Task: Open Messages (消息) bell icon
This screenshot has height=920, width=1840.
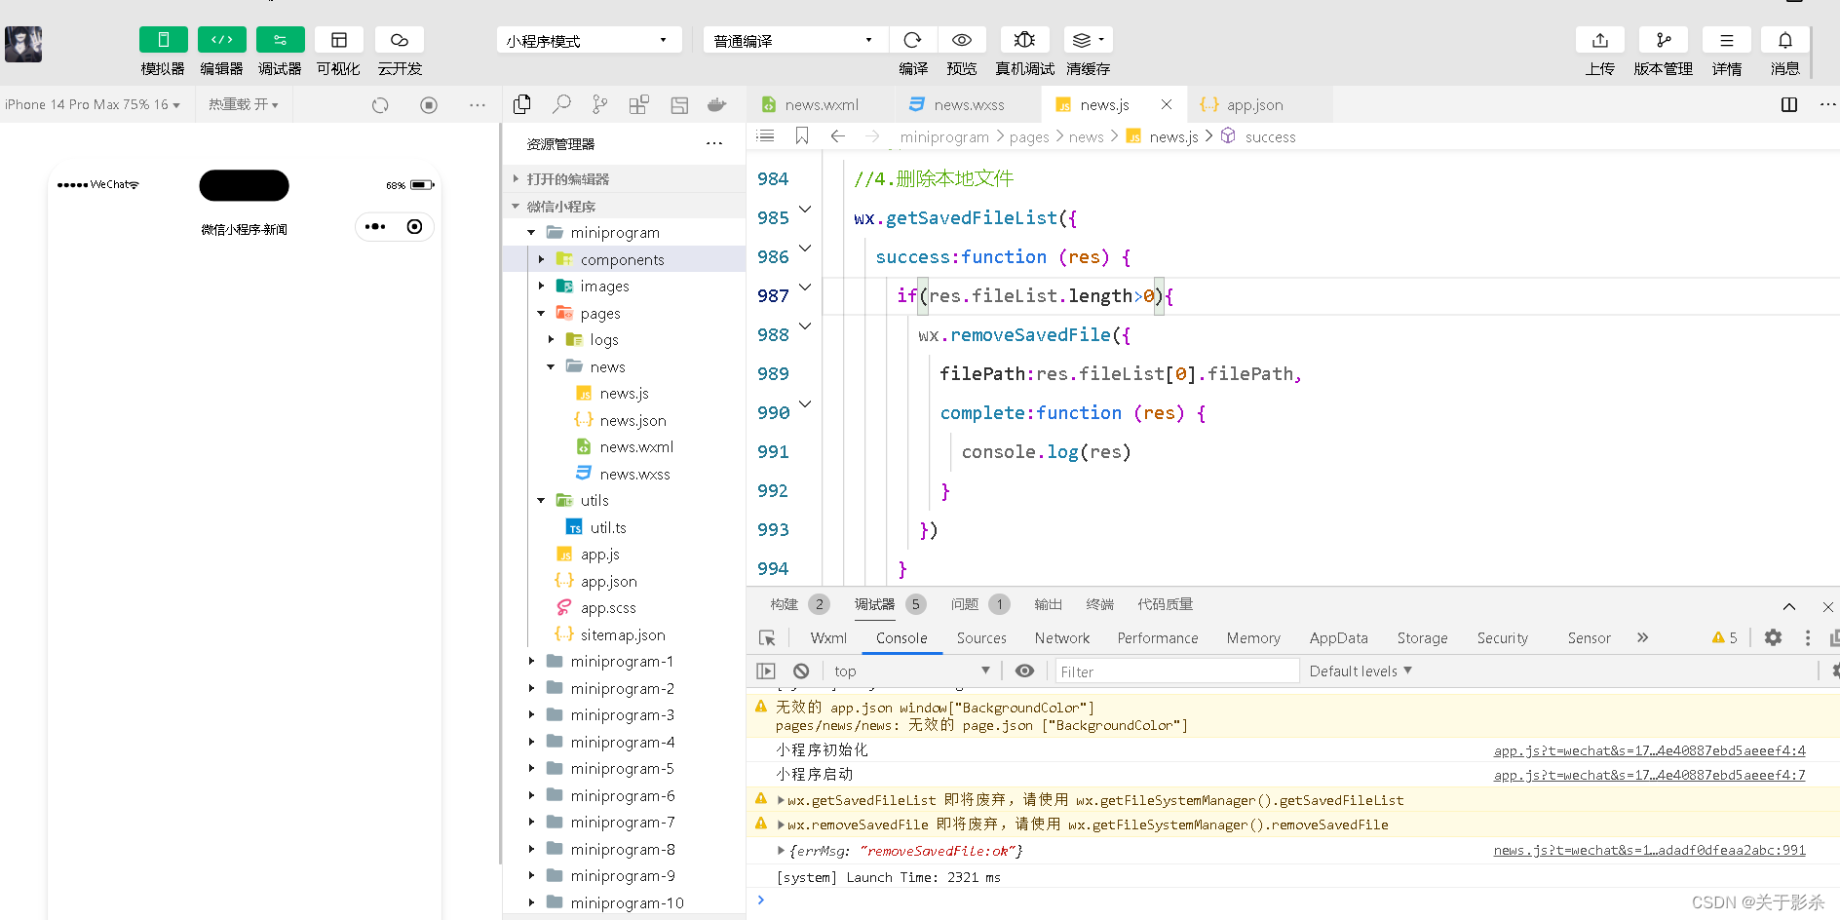Action: [x=1785, y=40]
